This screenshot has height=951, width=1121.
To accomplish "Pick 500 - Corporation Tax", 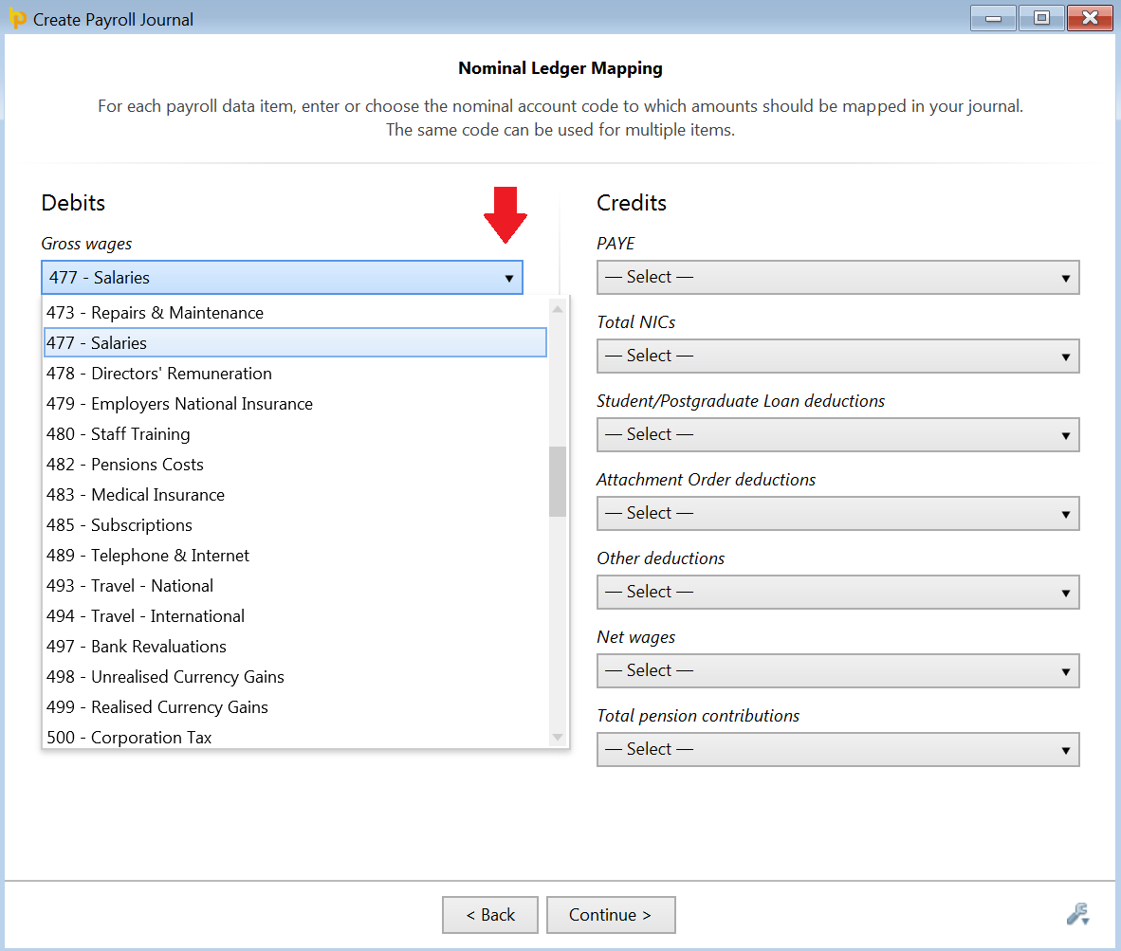I will [x=295, y=736].
